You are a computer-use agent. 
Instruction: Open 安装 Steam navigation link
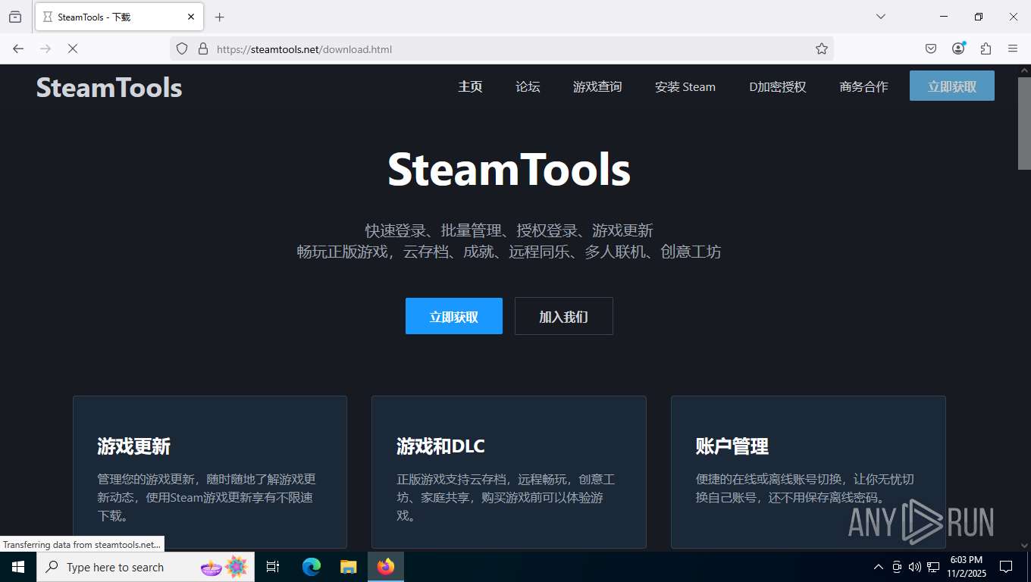click(685, 86)
